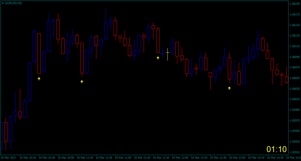This screenshot has width=301, height=161.
Task: Click the 1.05975 price label
Action: coord(295,121)
